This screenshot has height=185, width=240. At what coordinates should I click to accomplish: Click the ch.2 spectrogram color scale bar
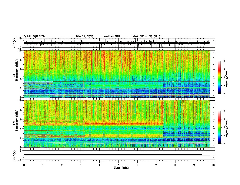pos(219,127)
